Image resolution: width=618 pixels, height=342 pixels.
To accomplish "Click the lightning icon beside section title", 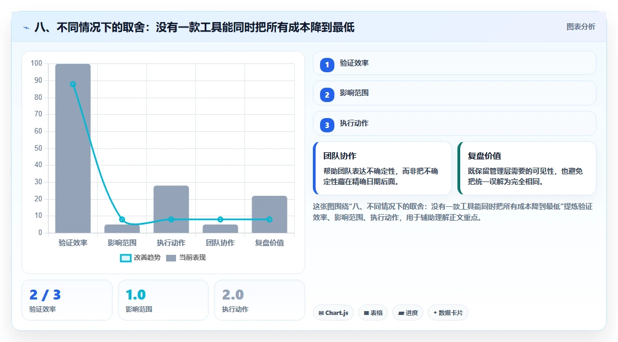I will (26, 28).
